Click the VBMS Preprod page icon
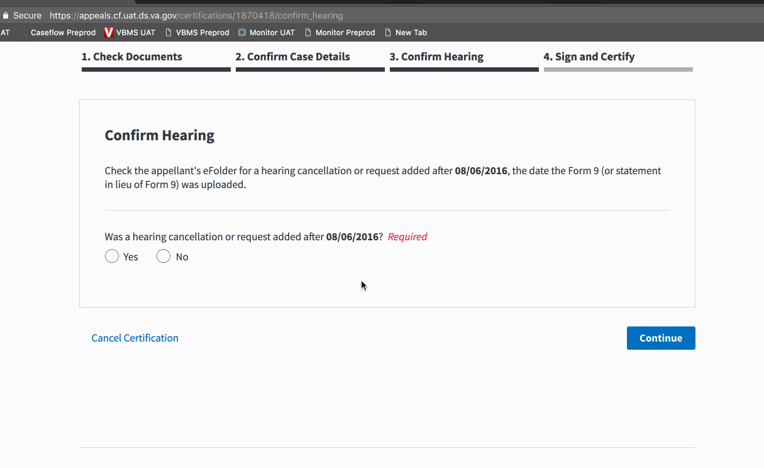 [x=169, y=33]
